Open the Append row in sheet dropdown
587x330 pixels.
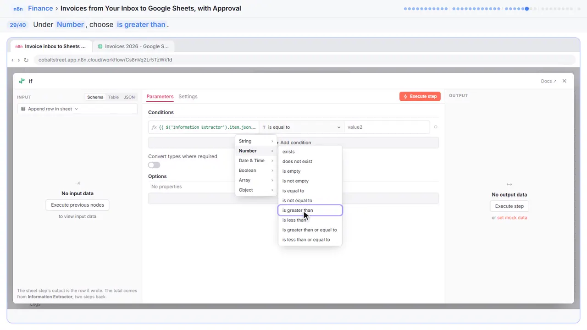coord(78,109)
